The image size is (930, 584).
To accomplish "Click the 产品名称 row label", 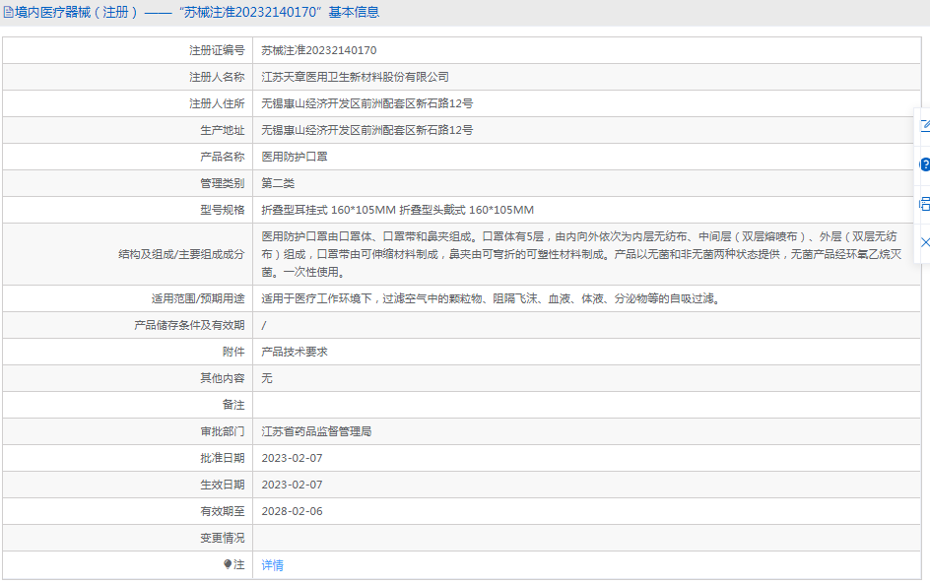I will (x=222, y=157).
